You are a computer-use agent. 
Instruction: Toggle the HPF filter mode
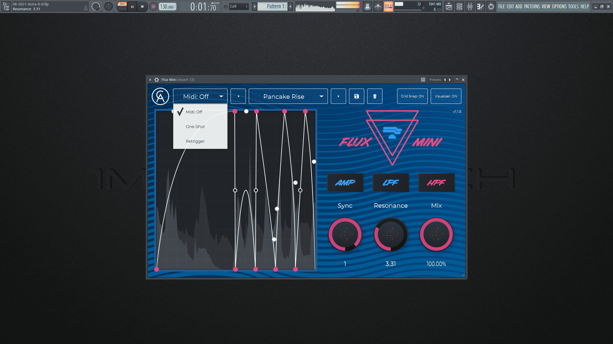[x=436, y=183]
